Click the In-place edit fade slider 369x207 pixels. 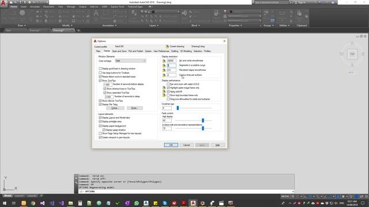(203, 128)
